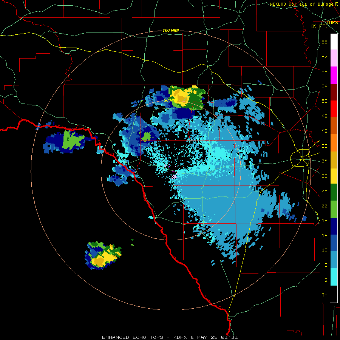
Task: Click the "50 NMI" range ring label
Action: click(171, 100)
